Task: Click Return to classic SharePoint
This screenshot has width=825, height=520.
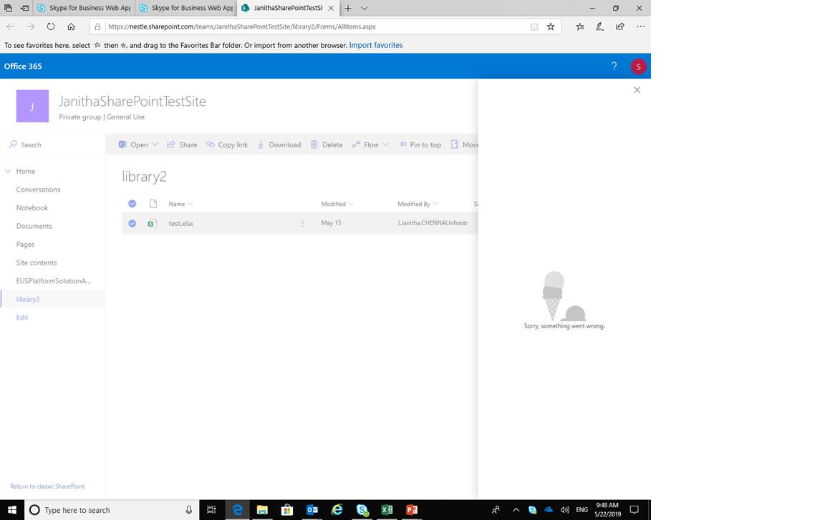Action: [47, 486]
